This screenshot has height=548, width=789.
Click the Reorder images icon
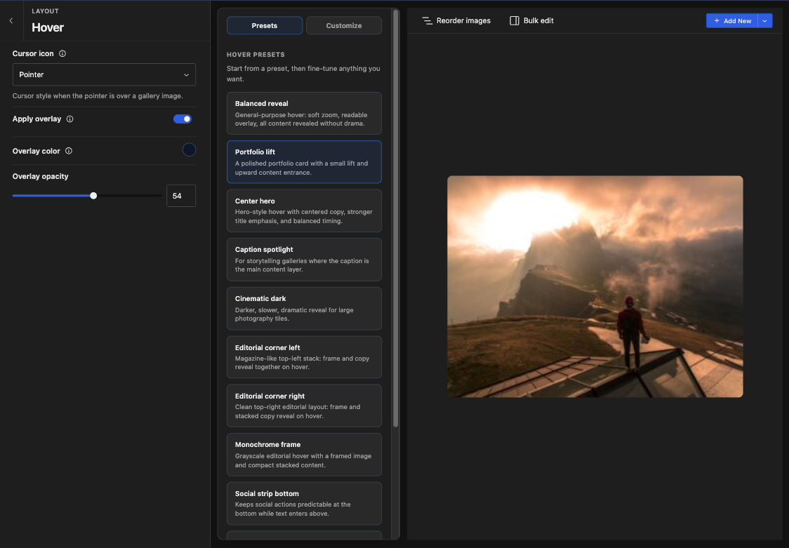pyautogui.click(x=427, y=20)
